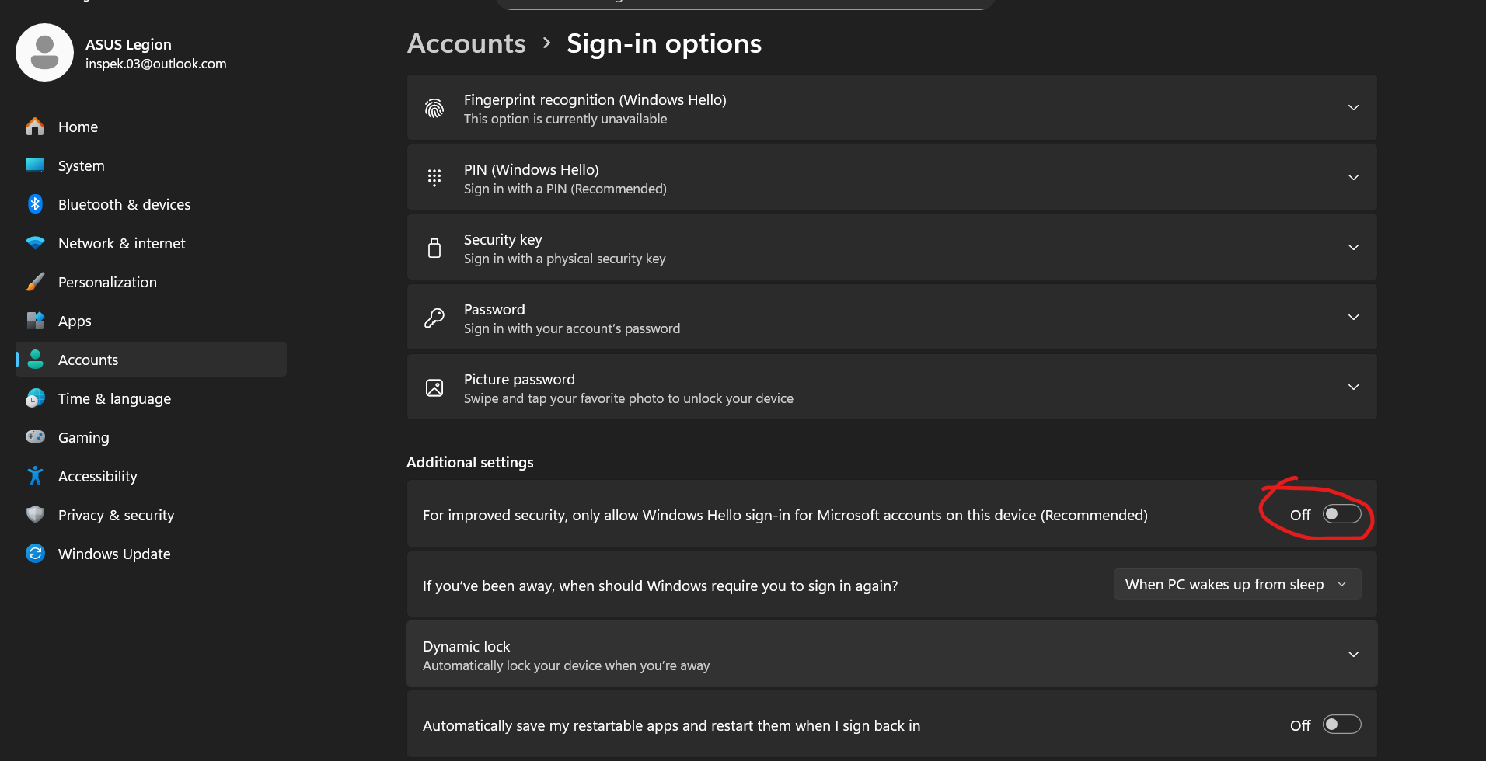Viewport: 1486px width, 761px height.
Task: Expand the Dynamic lock section
Action: [1353, 655]
